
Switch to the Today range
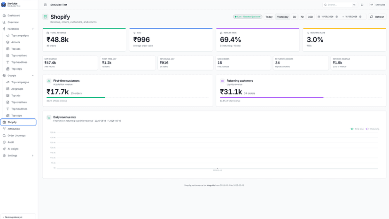tap(269, 17)
